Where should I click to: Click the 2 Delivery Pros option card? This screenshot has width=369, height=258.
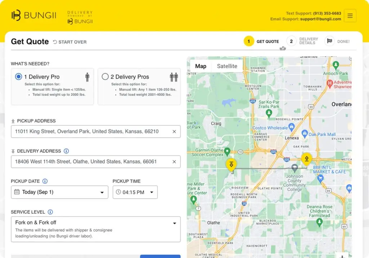coord(139,86)
